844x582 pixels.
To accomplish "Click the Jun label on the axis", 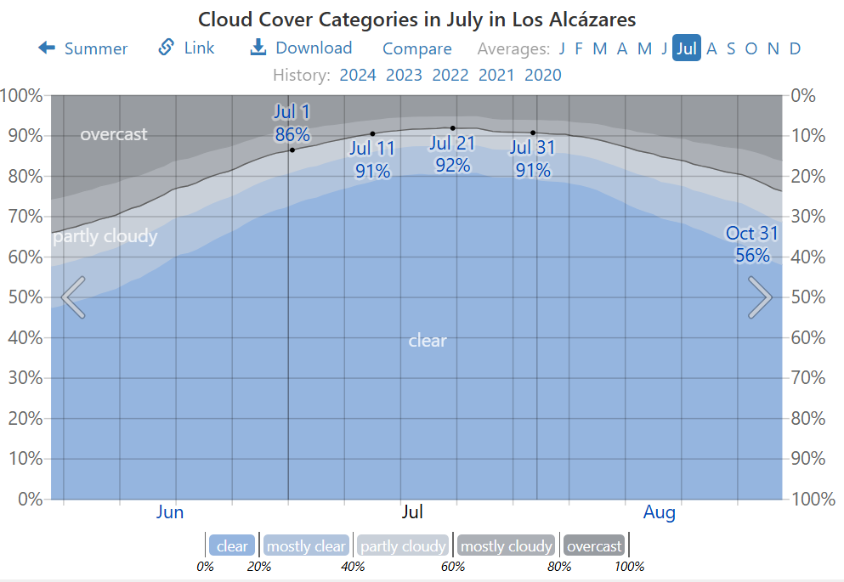I will click(170, 512).
